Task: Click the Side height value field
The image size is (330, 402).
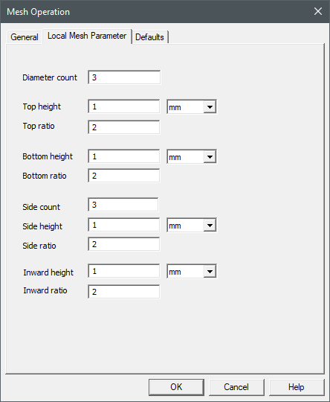Action: 124,225
